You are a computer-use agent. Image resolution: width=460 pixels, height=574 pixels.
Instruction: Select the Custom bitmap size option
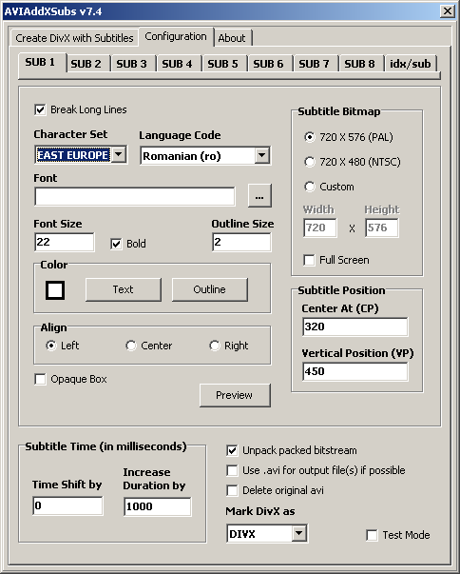(x=329, y=187)
